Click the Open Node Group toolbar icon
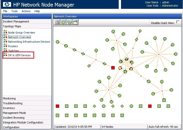This screenshot has height=130, width=183. pyautogui.click(x=57, y=22)
